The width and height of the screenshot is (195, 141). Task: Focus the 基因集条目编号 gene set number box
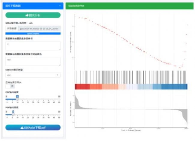[33, 46]
